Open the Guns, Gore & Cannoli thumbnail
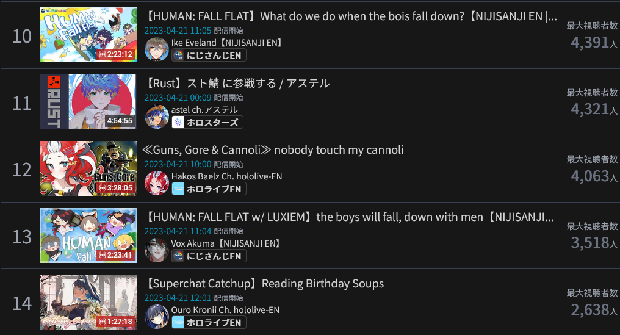Image resolution: width=620 pixels, height=335 pixels. coord(88,168)
